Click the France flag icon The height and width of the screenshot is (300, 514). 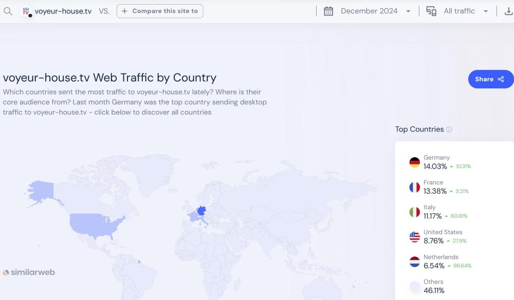(x=414, y=187)
